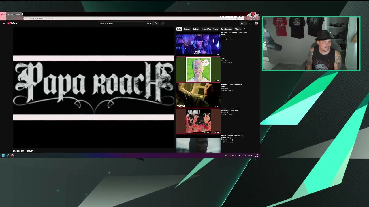The image size is (369, 207).
Task: Open YouTube notifications bell
Action: 250,23
